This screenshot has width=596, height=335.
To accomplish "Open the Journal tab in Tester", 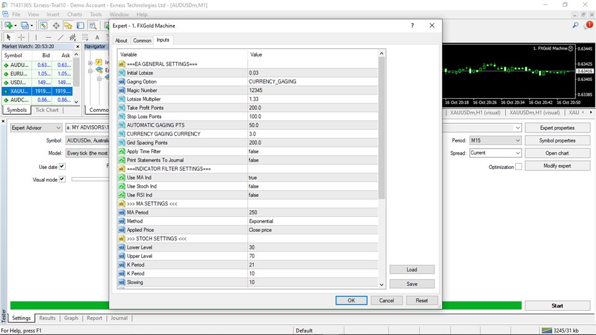I will click(x=119, y=318).
